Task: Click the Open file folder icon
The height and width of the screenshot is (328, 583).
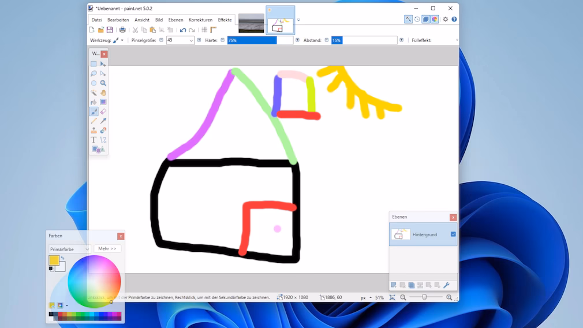Action: [101, 30]
